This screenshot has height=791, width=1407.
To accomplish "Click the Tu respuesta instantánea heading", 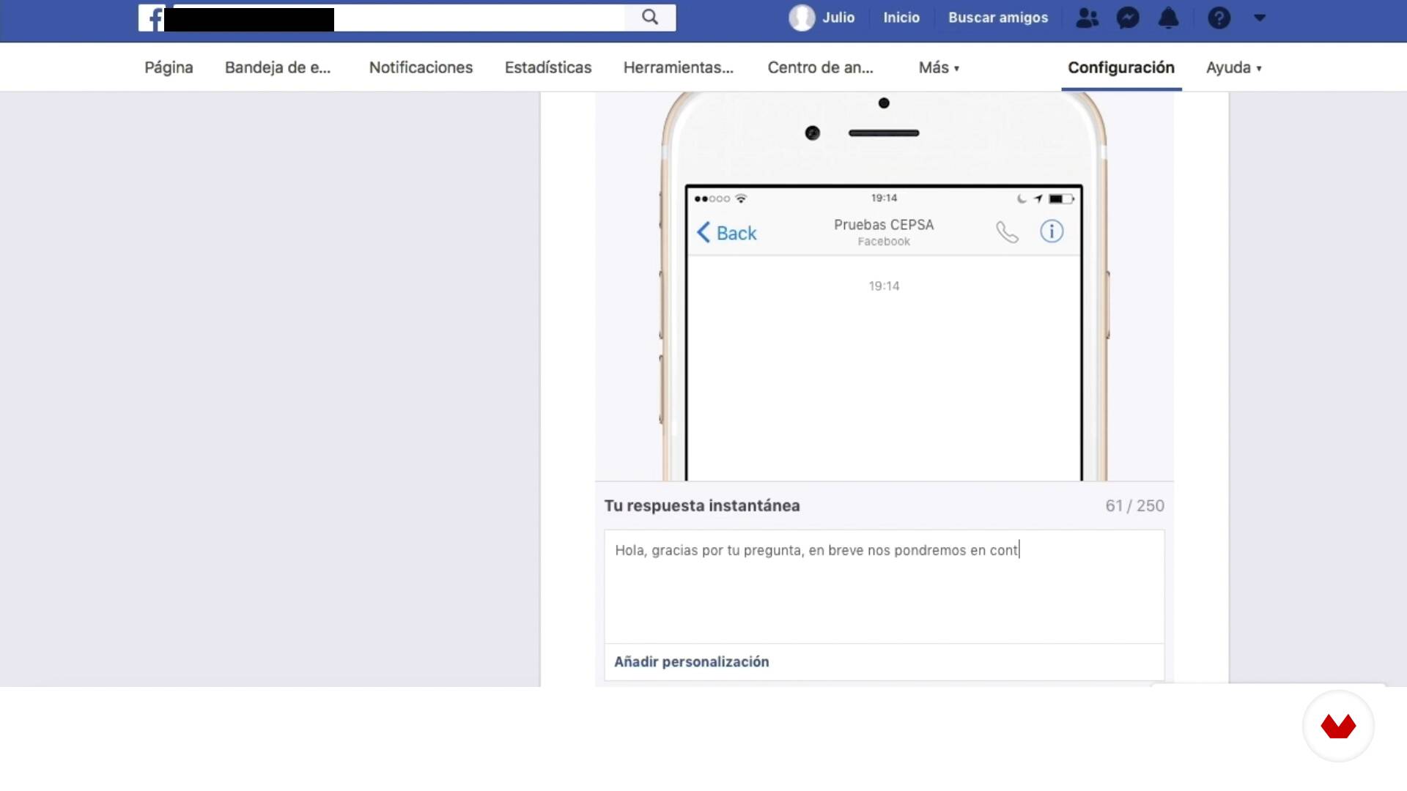I will pos(702,505).
